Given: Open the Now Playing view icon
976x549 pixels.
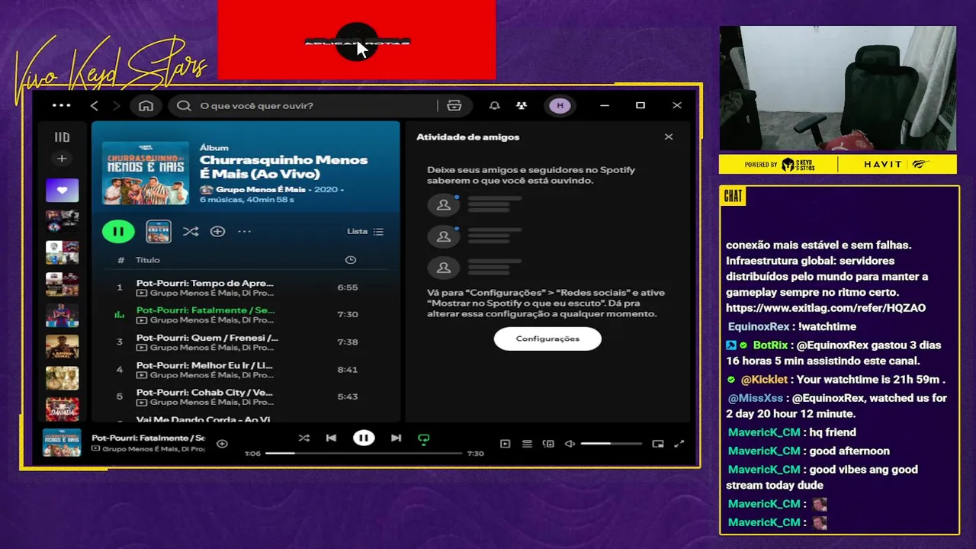Looking at the screenshot, I should click(x=505, y=444).
